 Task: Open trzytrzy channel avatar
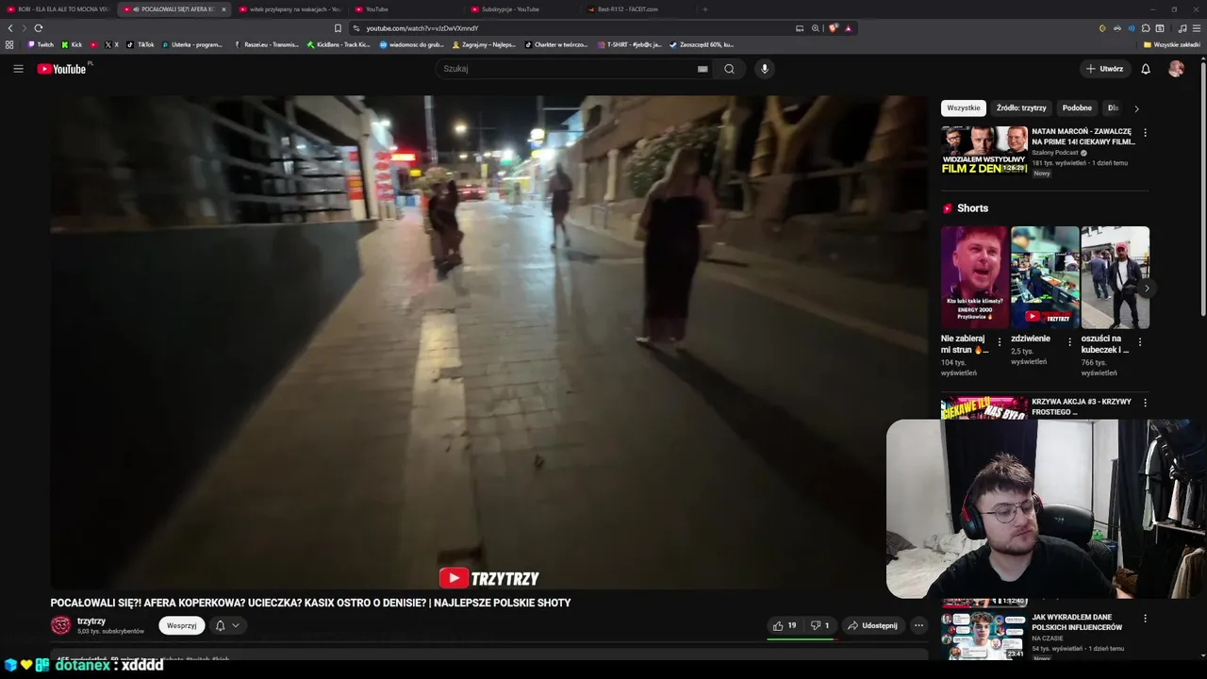(60, 625)
